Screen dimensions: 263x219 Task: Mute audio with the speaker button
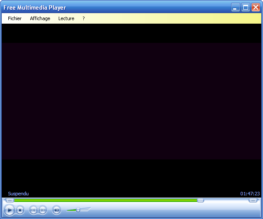click(57, 210)
